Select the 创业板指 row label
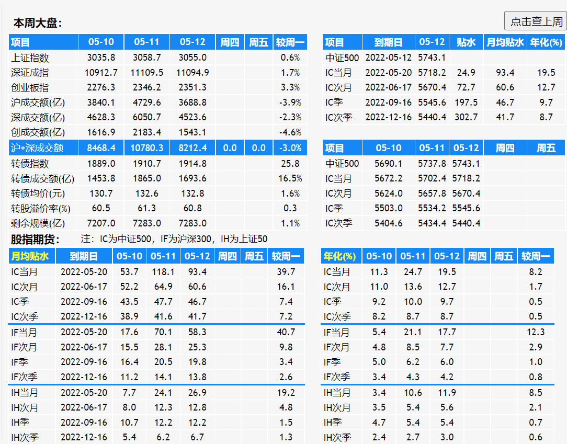This screenshot has height=444, width=567. pos(30,87)
